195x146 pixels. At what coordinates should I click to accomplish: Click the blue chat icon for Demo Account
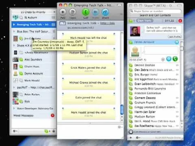tap(169, 59)
